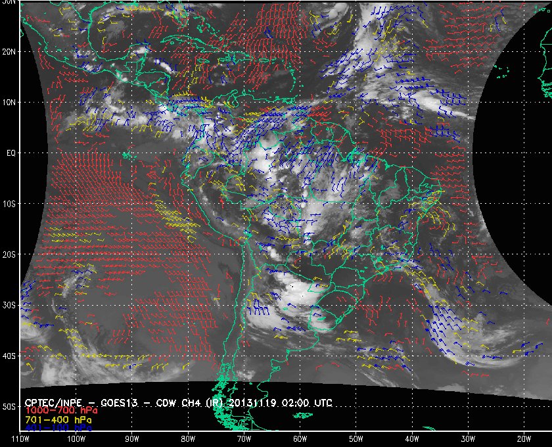Click the blue 401-100 hPa legend entry
The width and height of the screenshot is (552, 447).
coord(58,429)
